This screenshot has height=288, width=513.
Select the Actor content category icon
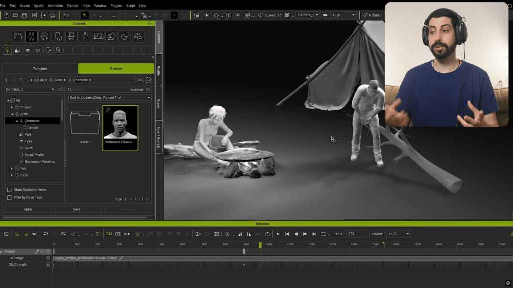pyautogui.click(x=31, y=36)
